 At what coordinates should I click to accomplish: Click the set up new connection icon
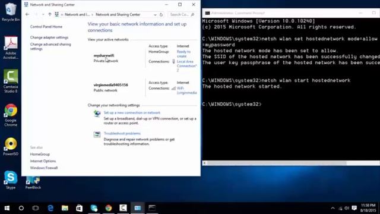97,114
